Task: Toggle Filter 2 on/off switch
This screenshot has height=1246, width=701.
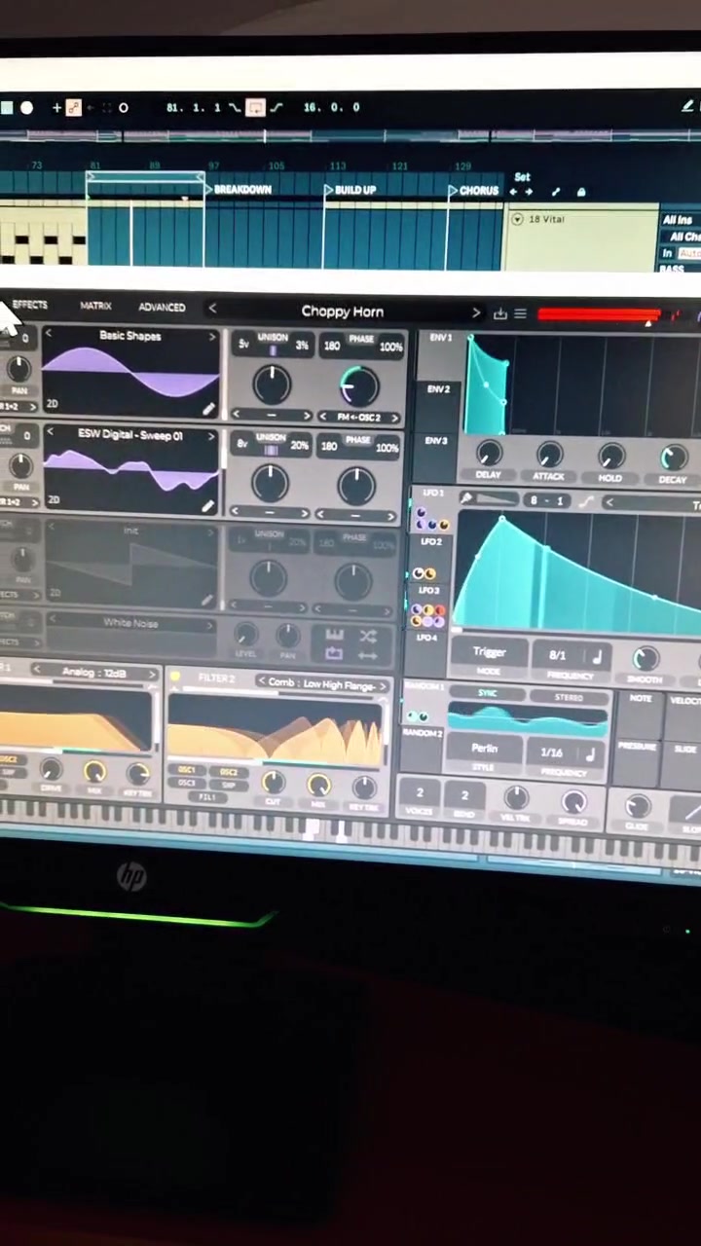Action: point(175,677)
